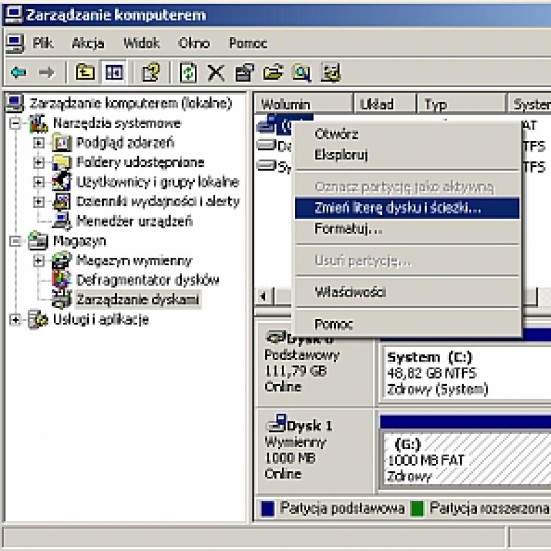This screenshot has height=551, width=551.
Task: Expand Użytkownicy i grupy lokalne node
Action: point(39,182)
